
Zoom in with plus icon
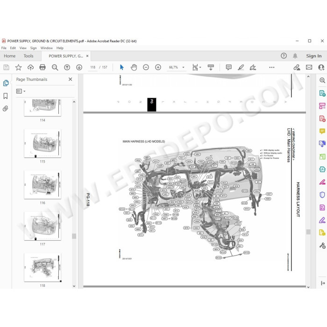(158, 67)
